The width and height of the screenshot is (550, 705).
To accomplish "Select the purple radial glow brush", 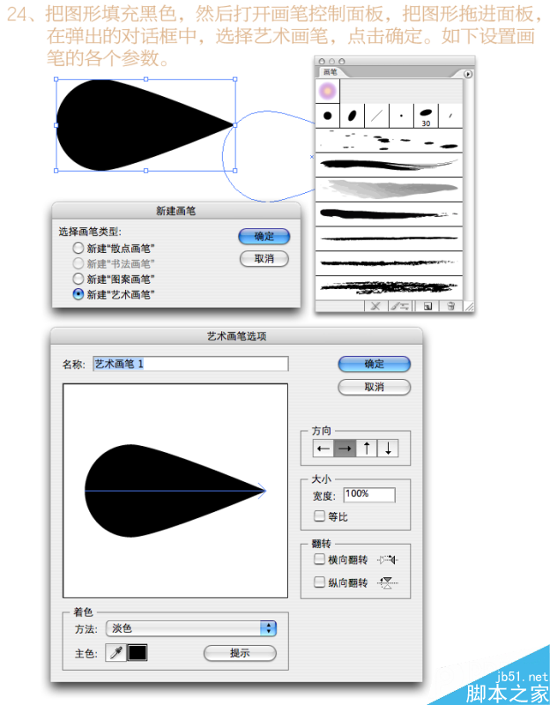I will tap(328, 92).
